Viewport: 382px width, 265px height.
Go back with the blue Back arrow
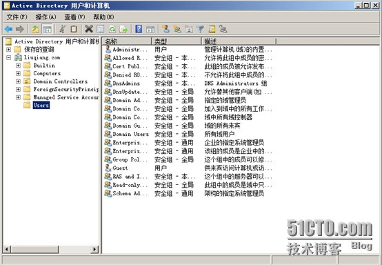(x=8, y=29)
